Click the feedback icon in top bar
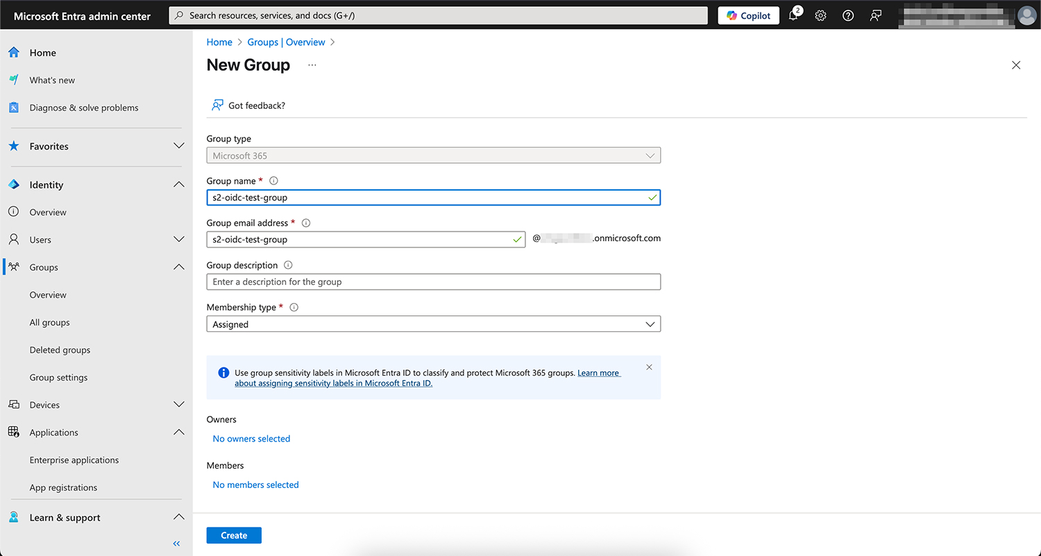The image size is (1041, 556). tap(876, 15)
